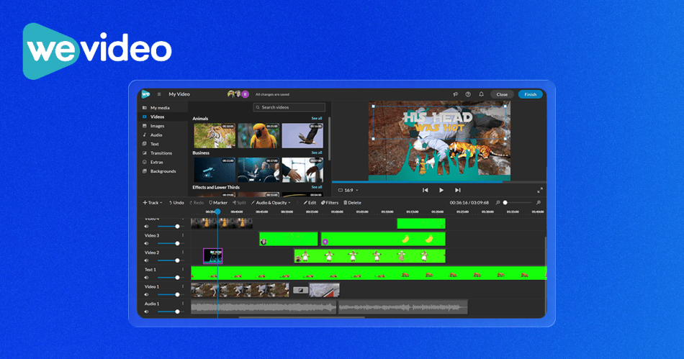Click See all for Effects and Lower Thirds
684x359 pixels.
pos(317,187)
